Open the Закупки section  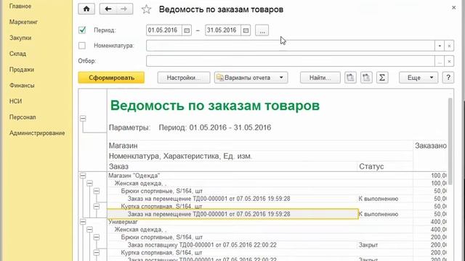point(20,38)
